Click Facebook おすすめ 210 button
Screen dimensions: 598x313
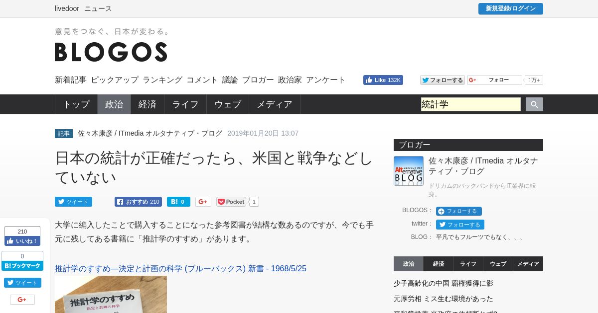point(138,202)
